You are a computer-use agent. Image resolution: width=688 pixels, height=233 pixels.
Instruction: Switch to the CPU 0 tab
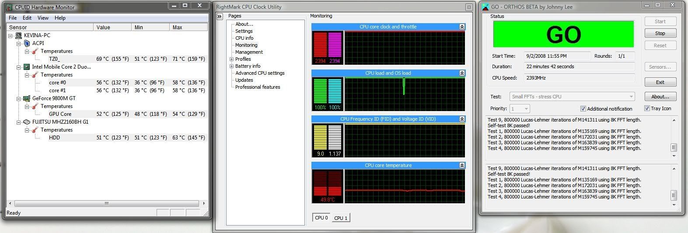[321, 218]
